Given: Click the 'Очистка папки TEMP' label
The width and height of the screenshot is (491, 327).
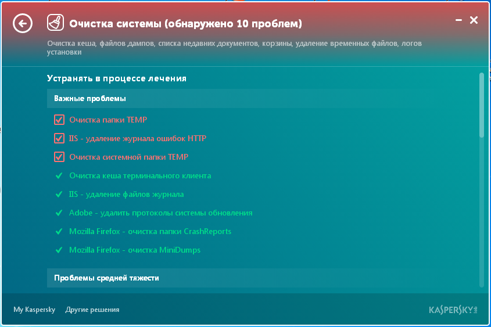Looking at the screenshot, I should pos(108,120).
